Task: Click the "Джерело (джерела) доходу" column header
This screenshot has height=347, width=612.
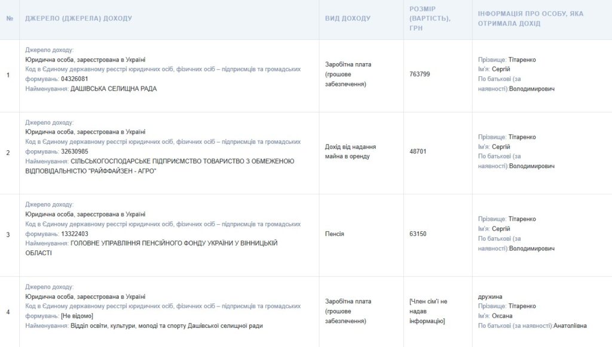Action: tap(78, 18)
